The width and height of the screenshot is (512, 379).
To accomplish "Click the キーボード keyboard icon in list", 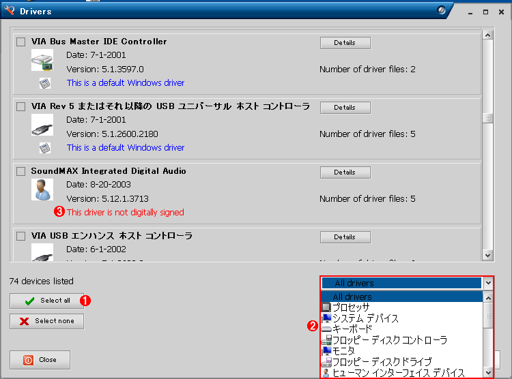I will 326,329.
